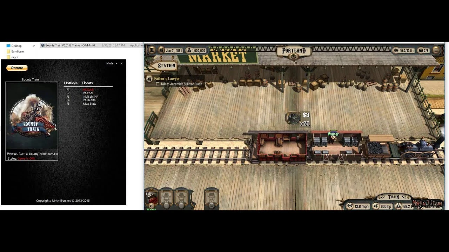The image size is (449, 252).
Task: Click the Desktop folder icon in Explorer
Action: 8,46
